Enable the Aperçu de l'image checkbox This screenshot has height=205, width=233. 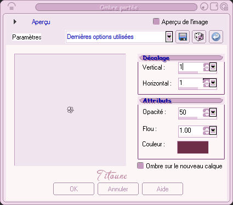click(x=156, y=21)
